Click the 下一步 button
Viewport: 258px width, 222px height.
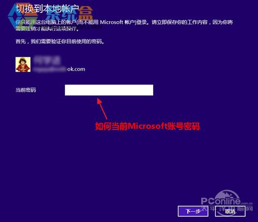coord(193,211)
